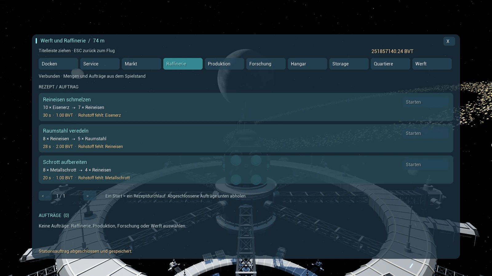Viewport: 492px width, 276px height.
Task: Show the Quartiere tab
Action: click(x=391, y=64)
